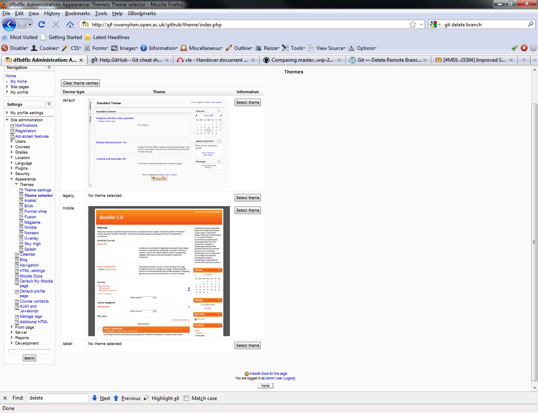The width and height of the screenshot is (538, 413).
Task: Click green checkmark validation icon
Action: (515, 48)
